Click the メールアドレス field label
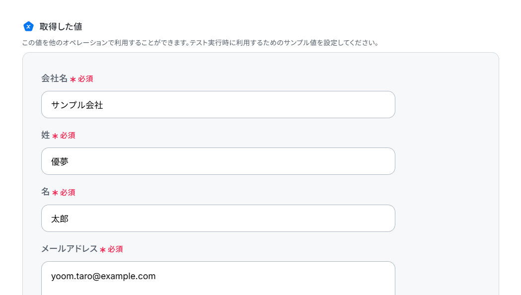The image size is (521, 295). pos(69,249)
